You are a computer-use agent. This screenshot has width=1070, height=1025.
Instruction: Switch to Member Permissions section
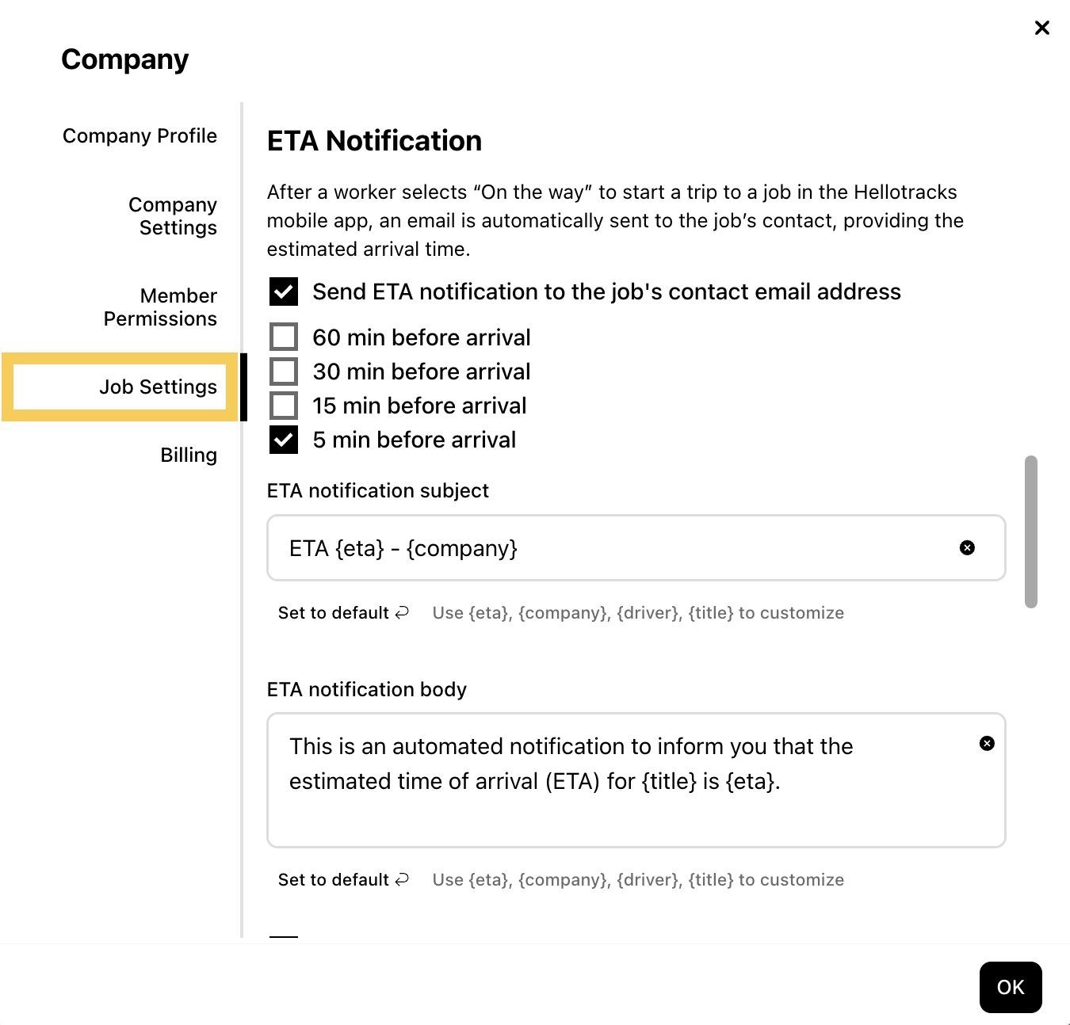click(x=160, y=307)
